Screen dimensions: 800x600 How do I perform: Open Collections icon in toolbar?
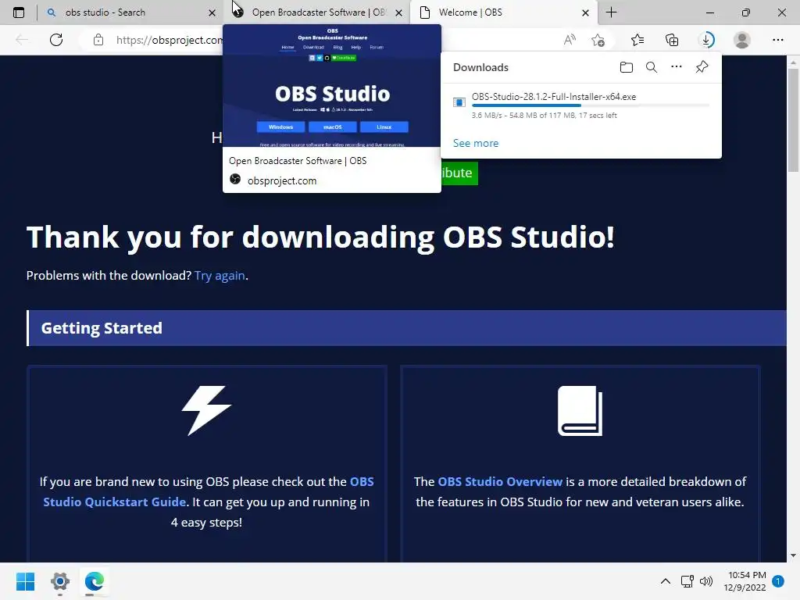672,40
